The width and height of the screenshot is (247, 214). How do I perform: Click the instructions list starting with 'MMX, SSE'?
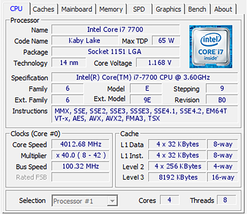(x=145, y=114)
